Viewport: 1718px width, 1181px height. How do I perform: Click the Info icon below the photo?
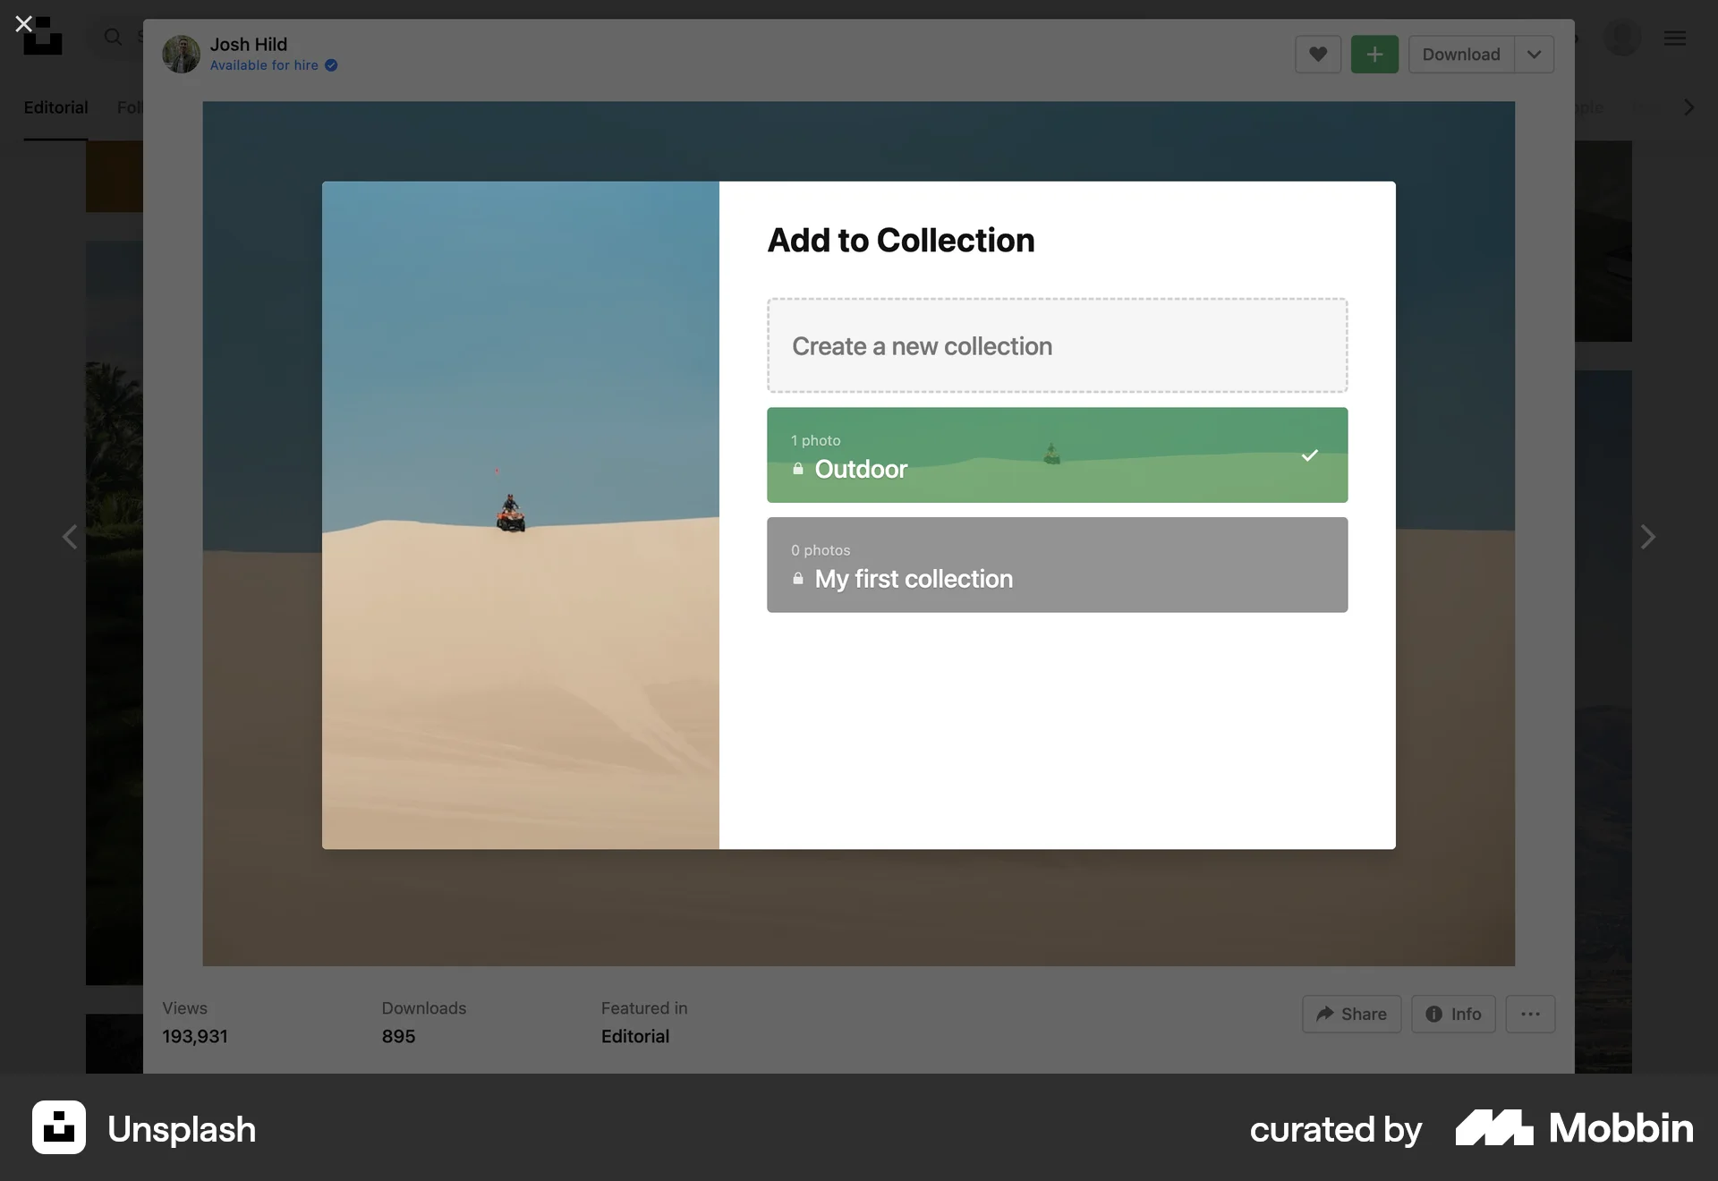pyautogui.click(x=1452, y=1014)
